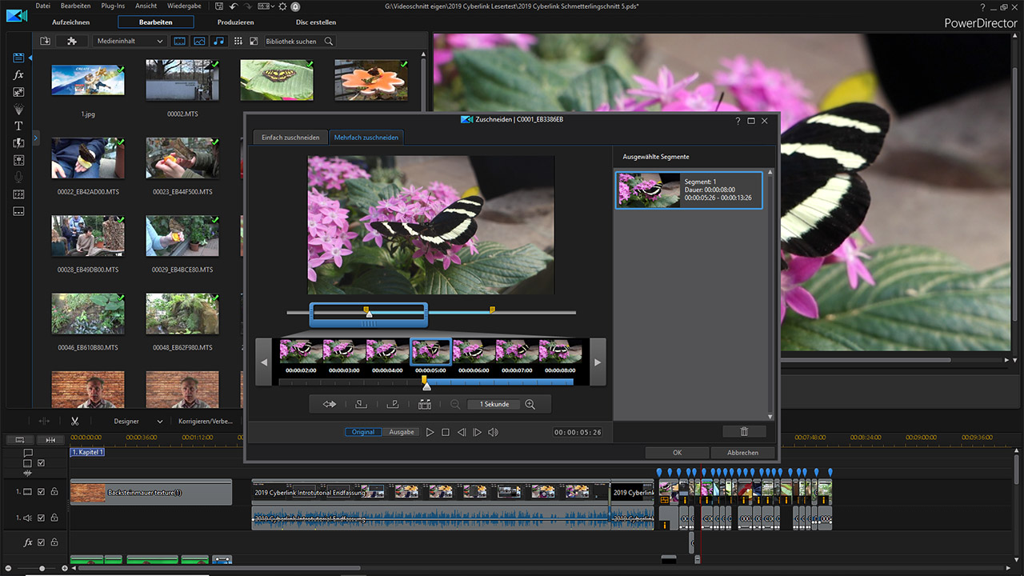Click the import media folder icon
The image size is (1024, 576).
pyautogui.click(x=46, y=41)
